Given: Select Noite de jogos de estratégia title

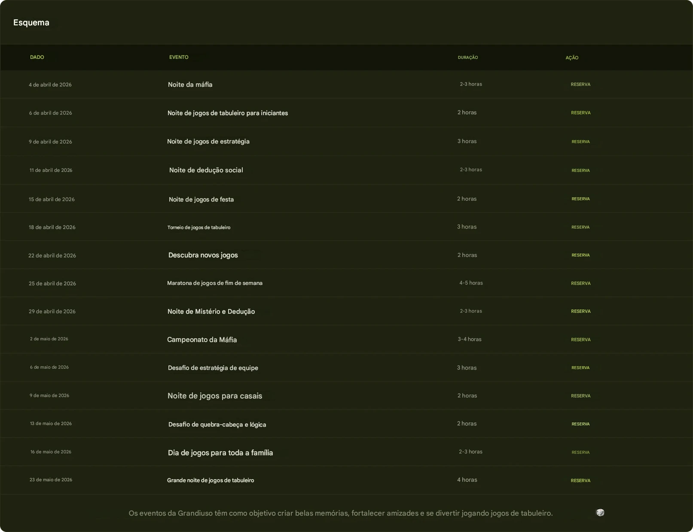Looking at the screenshot, I should click(x=208, y=141).
